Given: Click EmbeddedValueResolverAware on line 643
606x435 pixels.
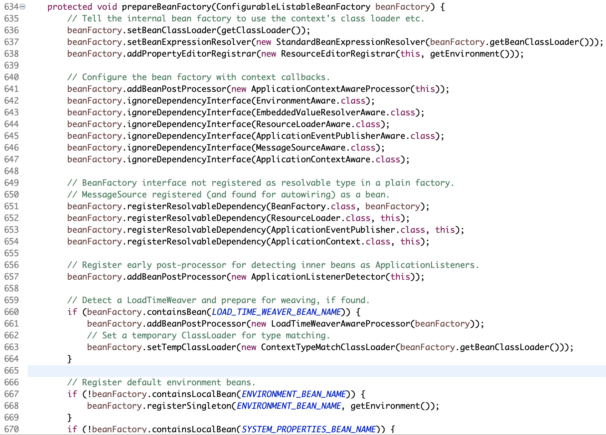Looking at the screenshot, I should pyautogui.click(x=321, y=113).
